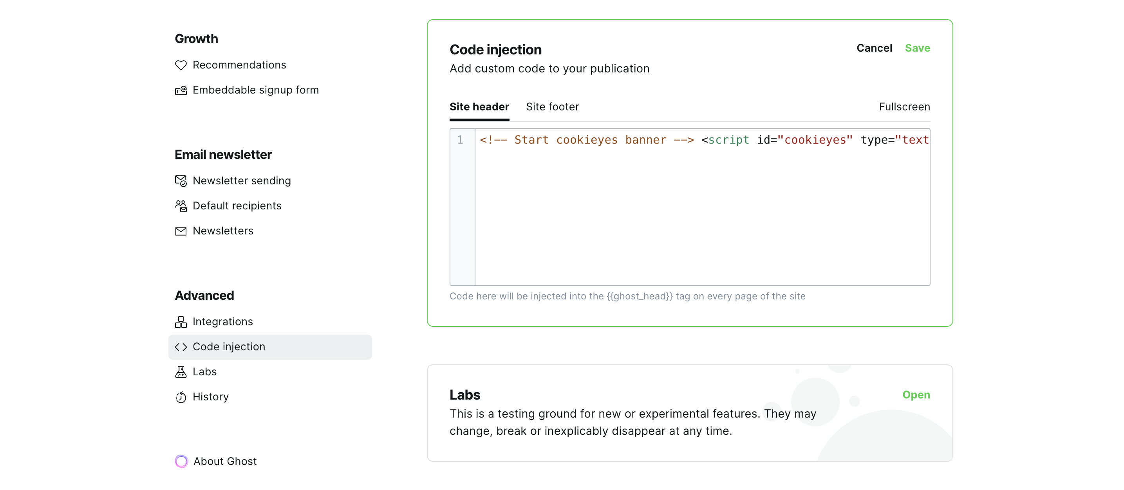Image resolution: width=1124 pixels, height=490 pixels.
Task: Select the Site header tab
Action: point(479,107)
